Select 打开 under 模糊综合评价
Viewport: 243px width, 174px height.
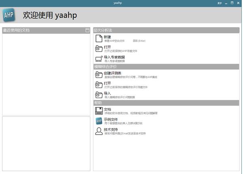[x=107, y=83]
